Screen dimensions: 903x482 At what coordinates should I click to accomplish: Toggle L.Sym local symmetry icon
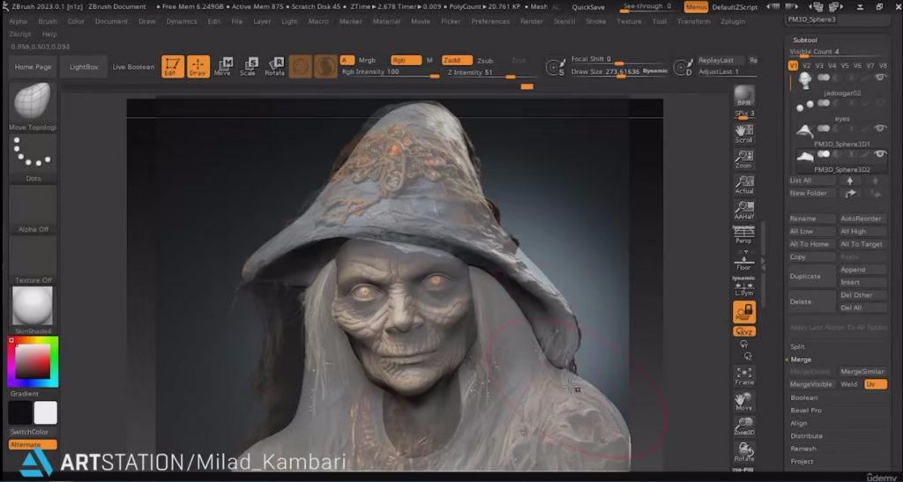click(744, 285)
